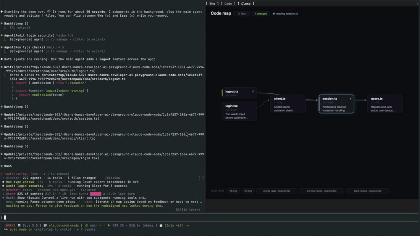Click the Update line for src/api/client.ts
The height and width of the screenshot is (236, 420).
pyautogui.click(x=104, y=136)
